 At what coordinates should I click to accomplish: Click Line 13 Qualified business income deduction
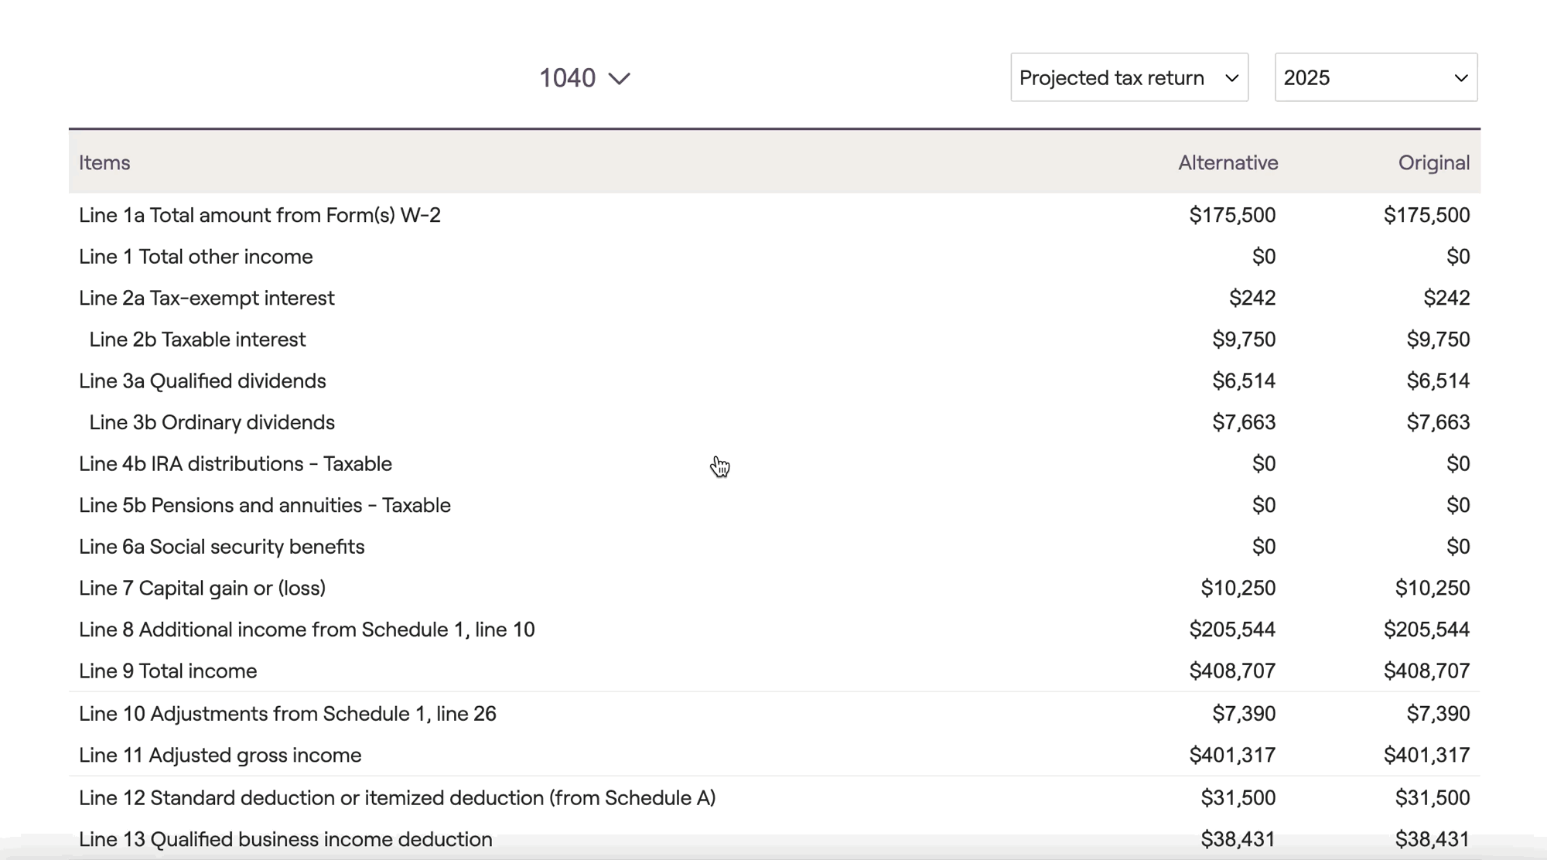point(285,839)
